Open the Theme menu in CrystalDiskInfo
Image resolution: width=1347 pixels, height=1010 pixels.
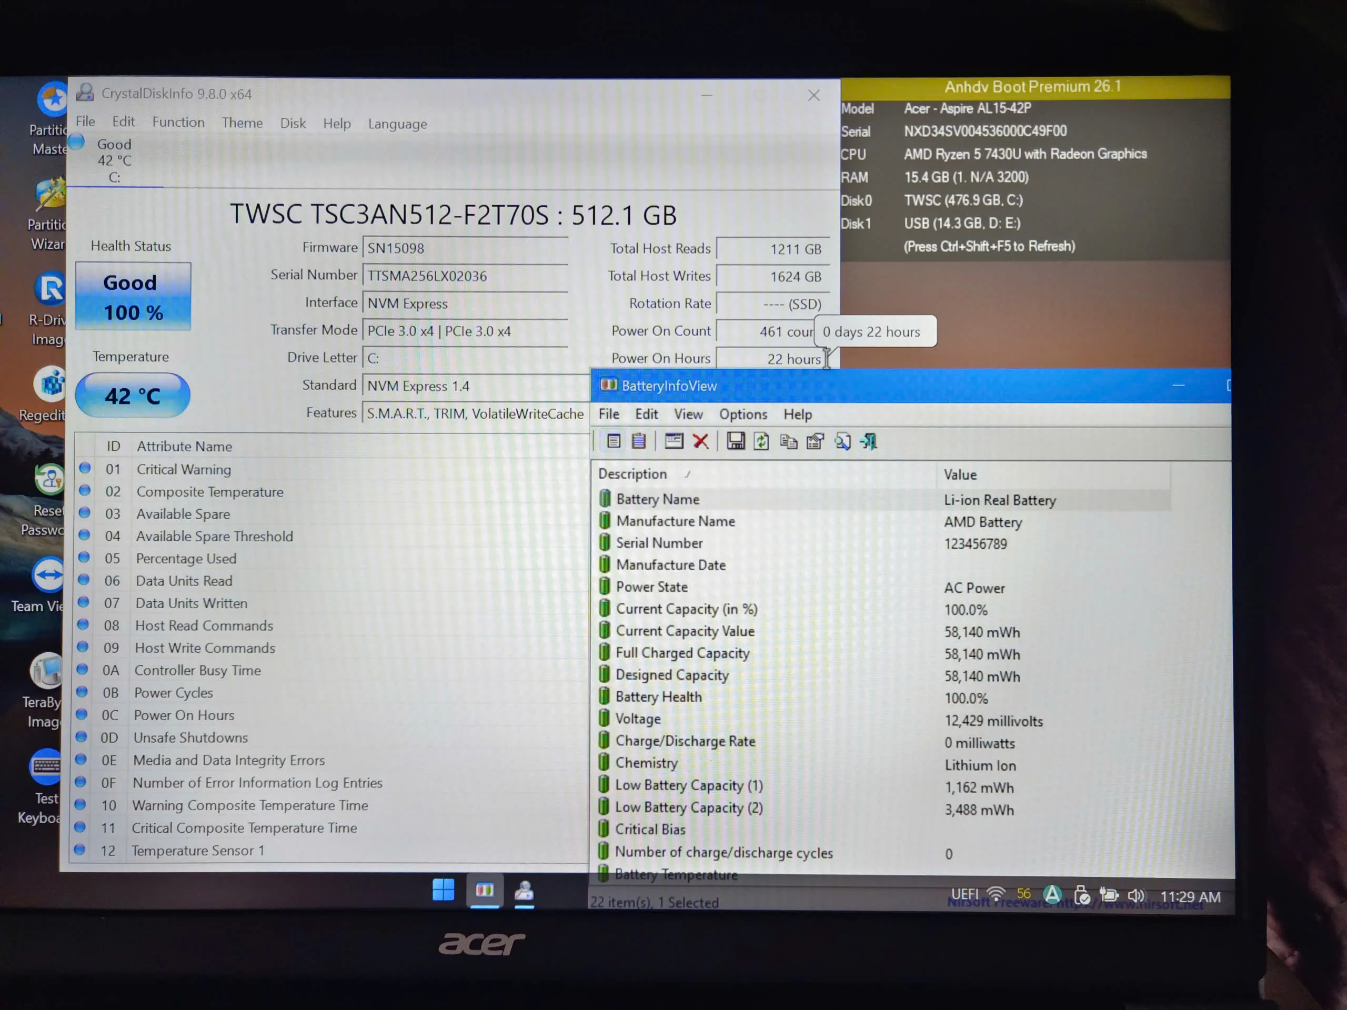point(243,123)
